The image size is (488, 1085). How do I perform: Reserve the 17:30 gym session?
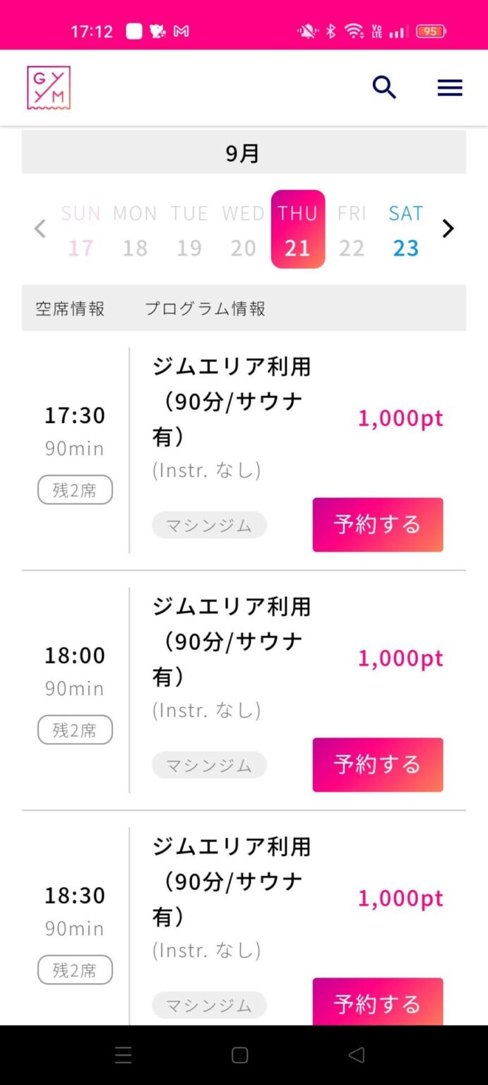(x=377, y=524)
